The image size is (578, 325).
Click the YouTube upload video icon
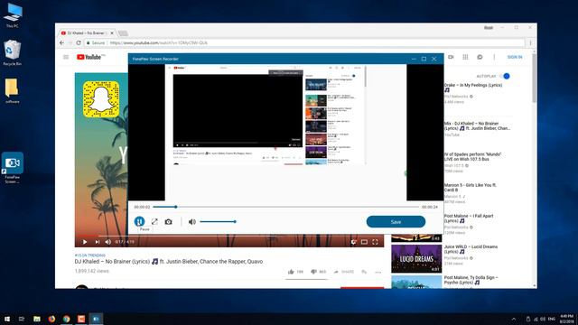point(451,57)
